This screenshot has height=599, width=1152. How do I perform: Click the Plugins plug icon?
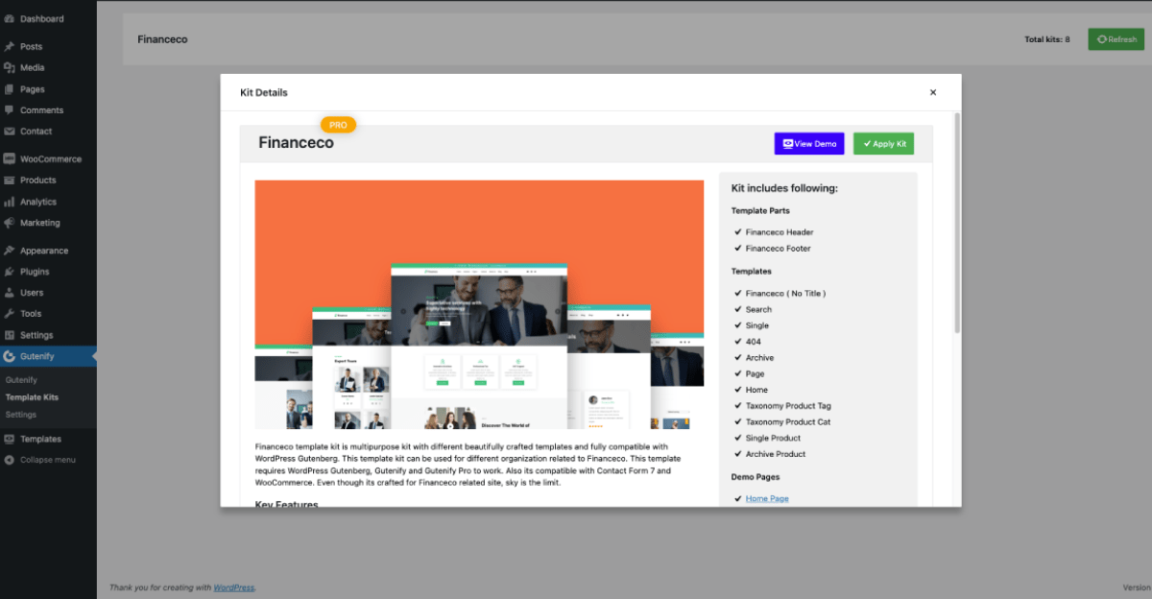(9, 272)
